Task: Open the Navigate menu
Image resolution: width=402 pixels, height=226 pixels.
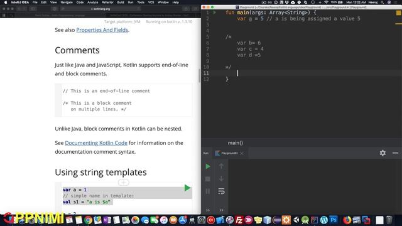Action: (x=67, y=3)
